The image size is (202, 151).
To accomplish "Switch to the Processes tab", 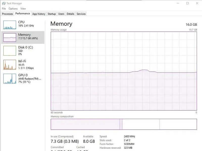I will (x=8, y=14).
